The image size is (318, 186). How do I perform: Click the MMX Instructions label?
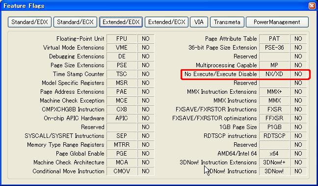tap(235, 101)
